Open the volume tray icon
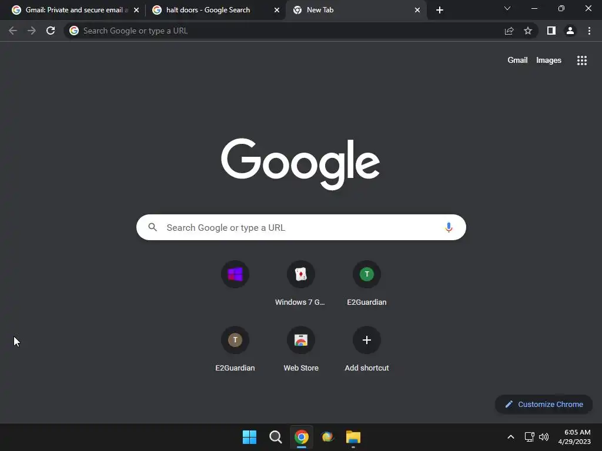The height and width of the screenshot is (451, 602). click(544, 437)
